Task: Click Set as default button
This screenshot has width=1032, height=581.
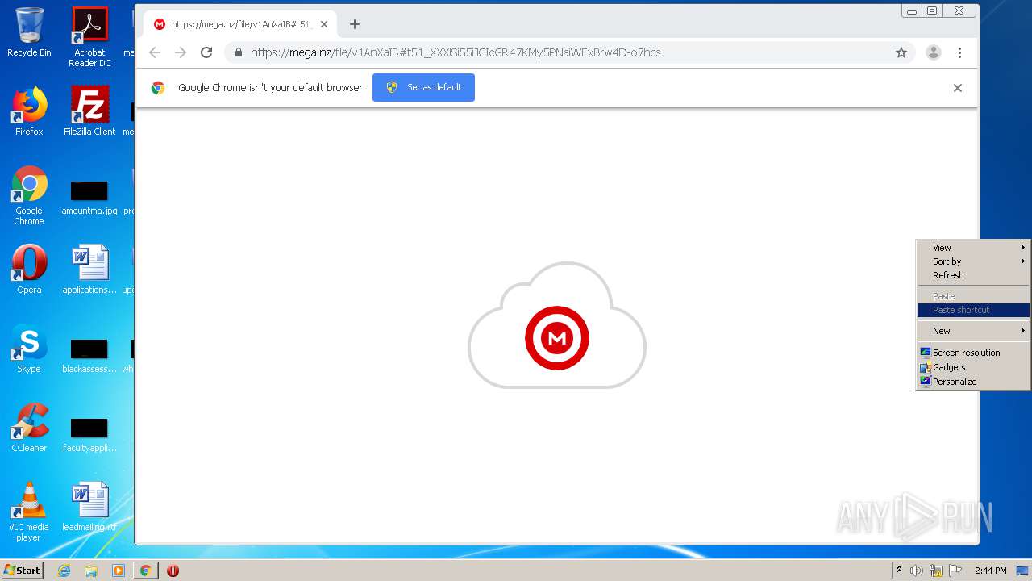Action: pos(423,87)
